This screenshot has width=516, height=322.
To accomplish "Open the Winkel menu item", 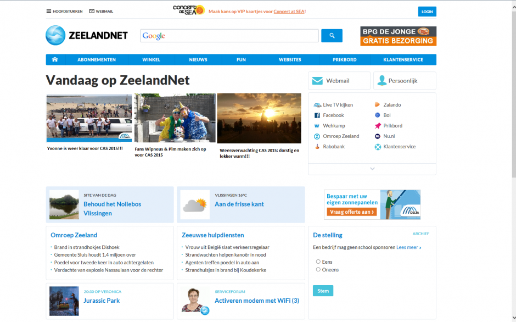I will (152, 60).
